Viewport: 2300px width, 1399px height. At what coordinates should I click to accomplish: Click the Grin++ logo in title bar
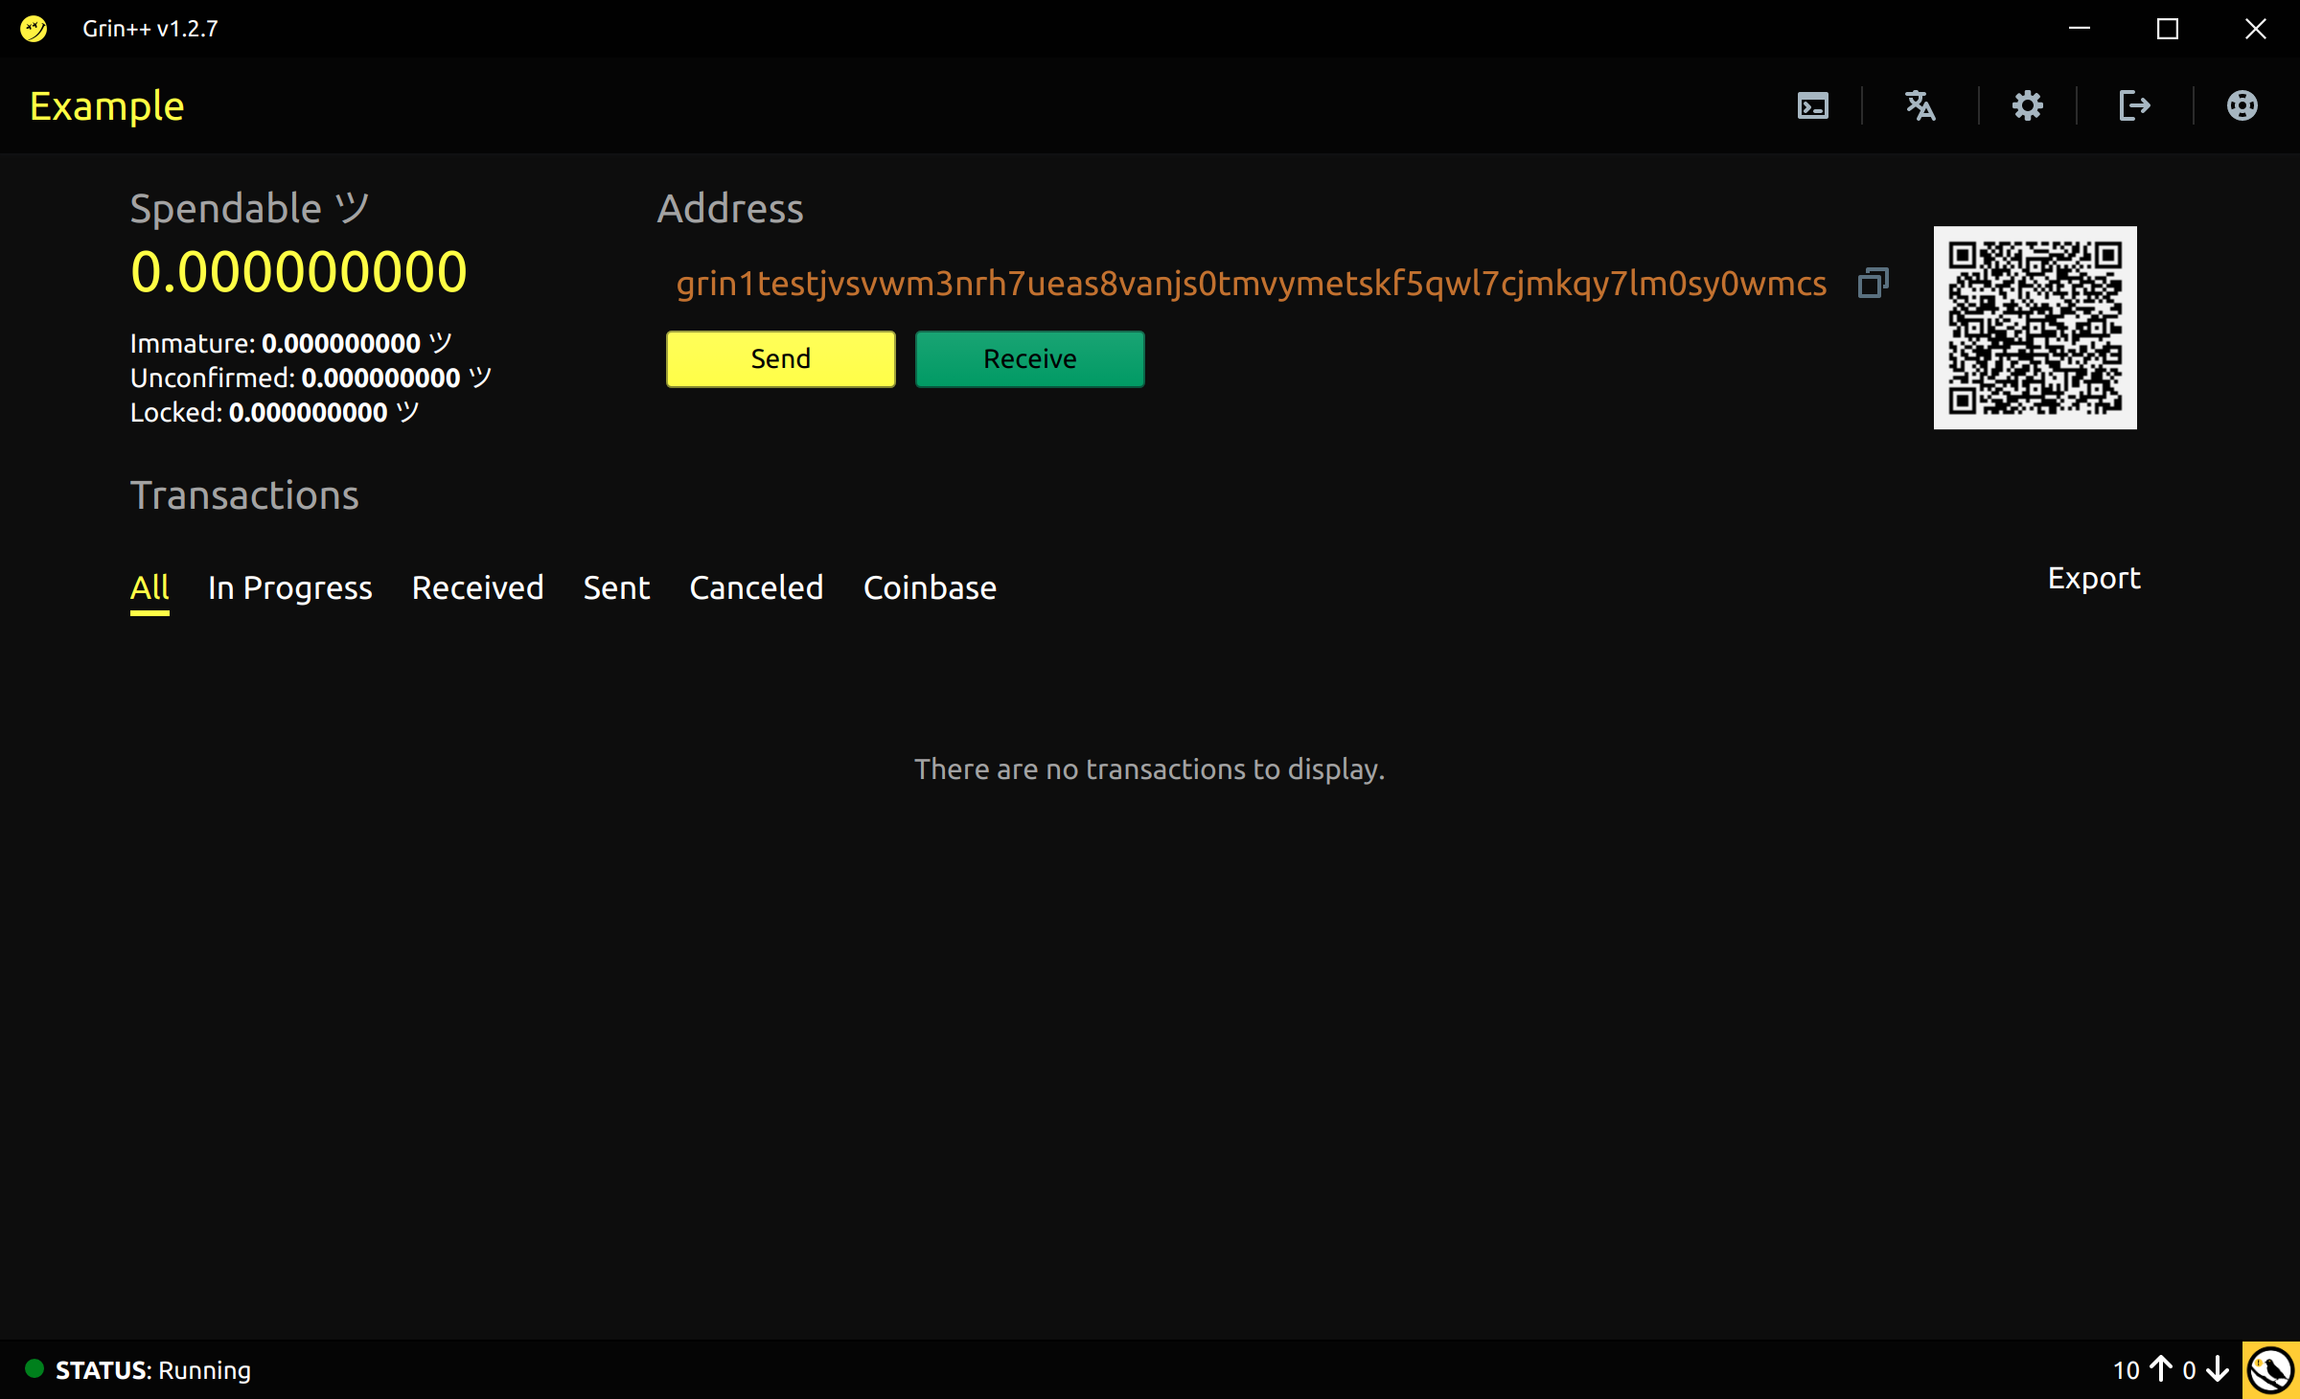[34, 29]
